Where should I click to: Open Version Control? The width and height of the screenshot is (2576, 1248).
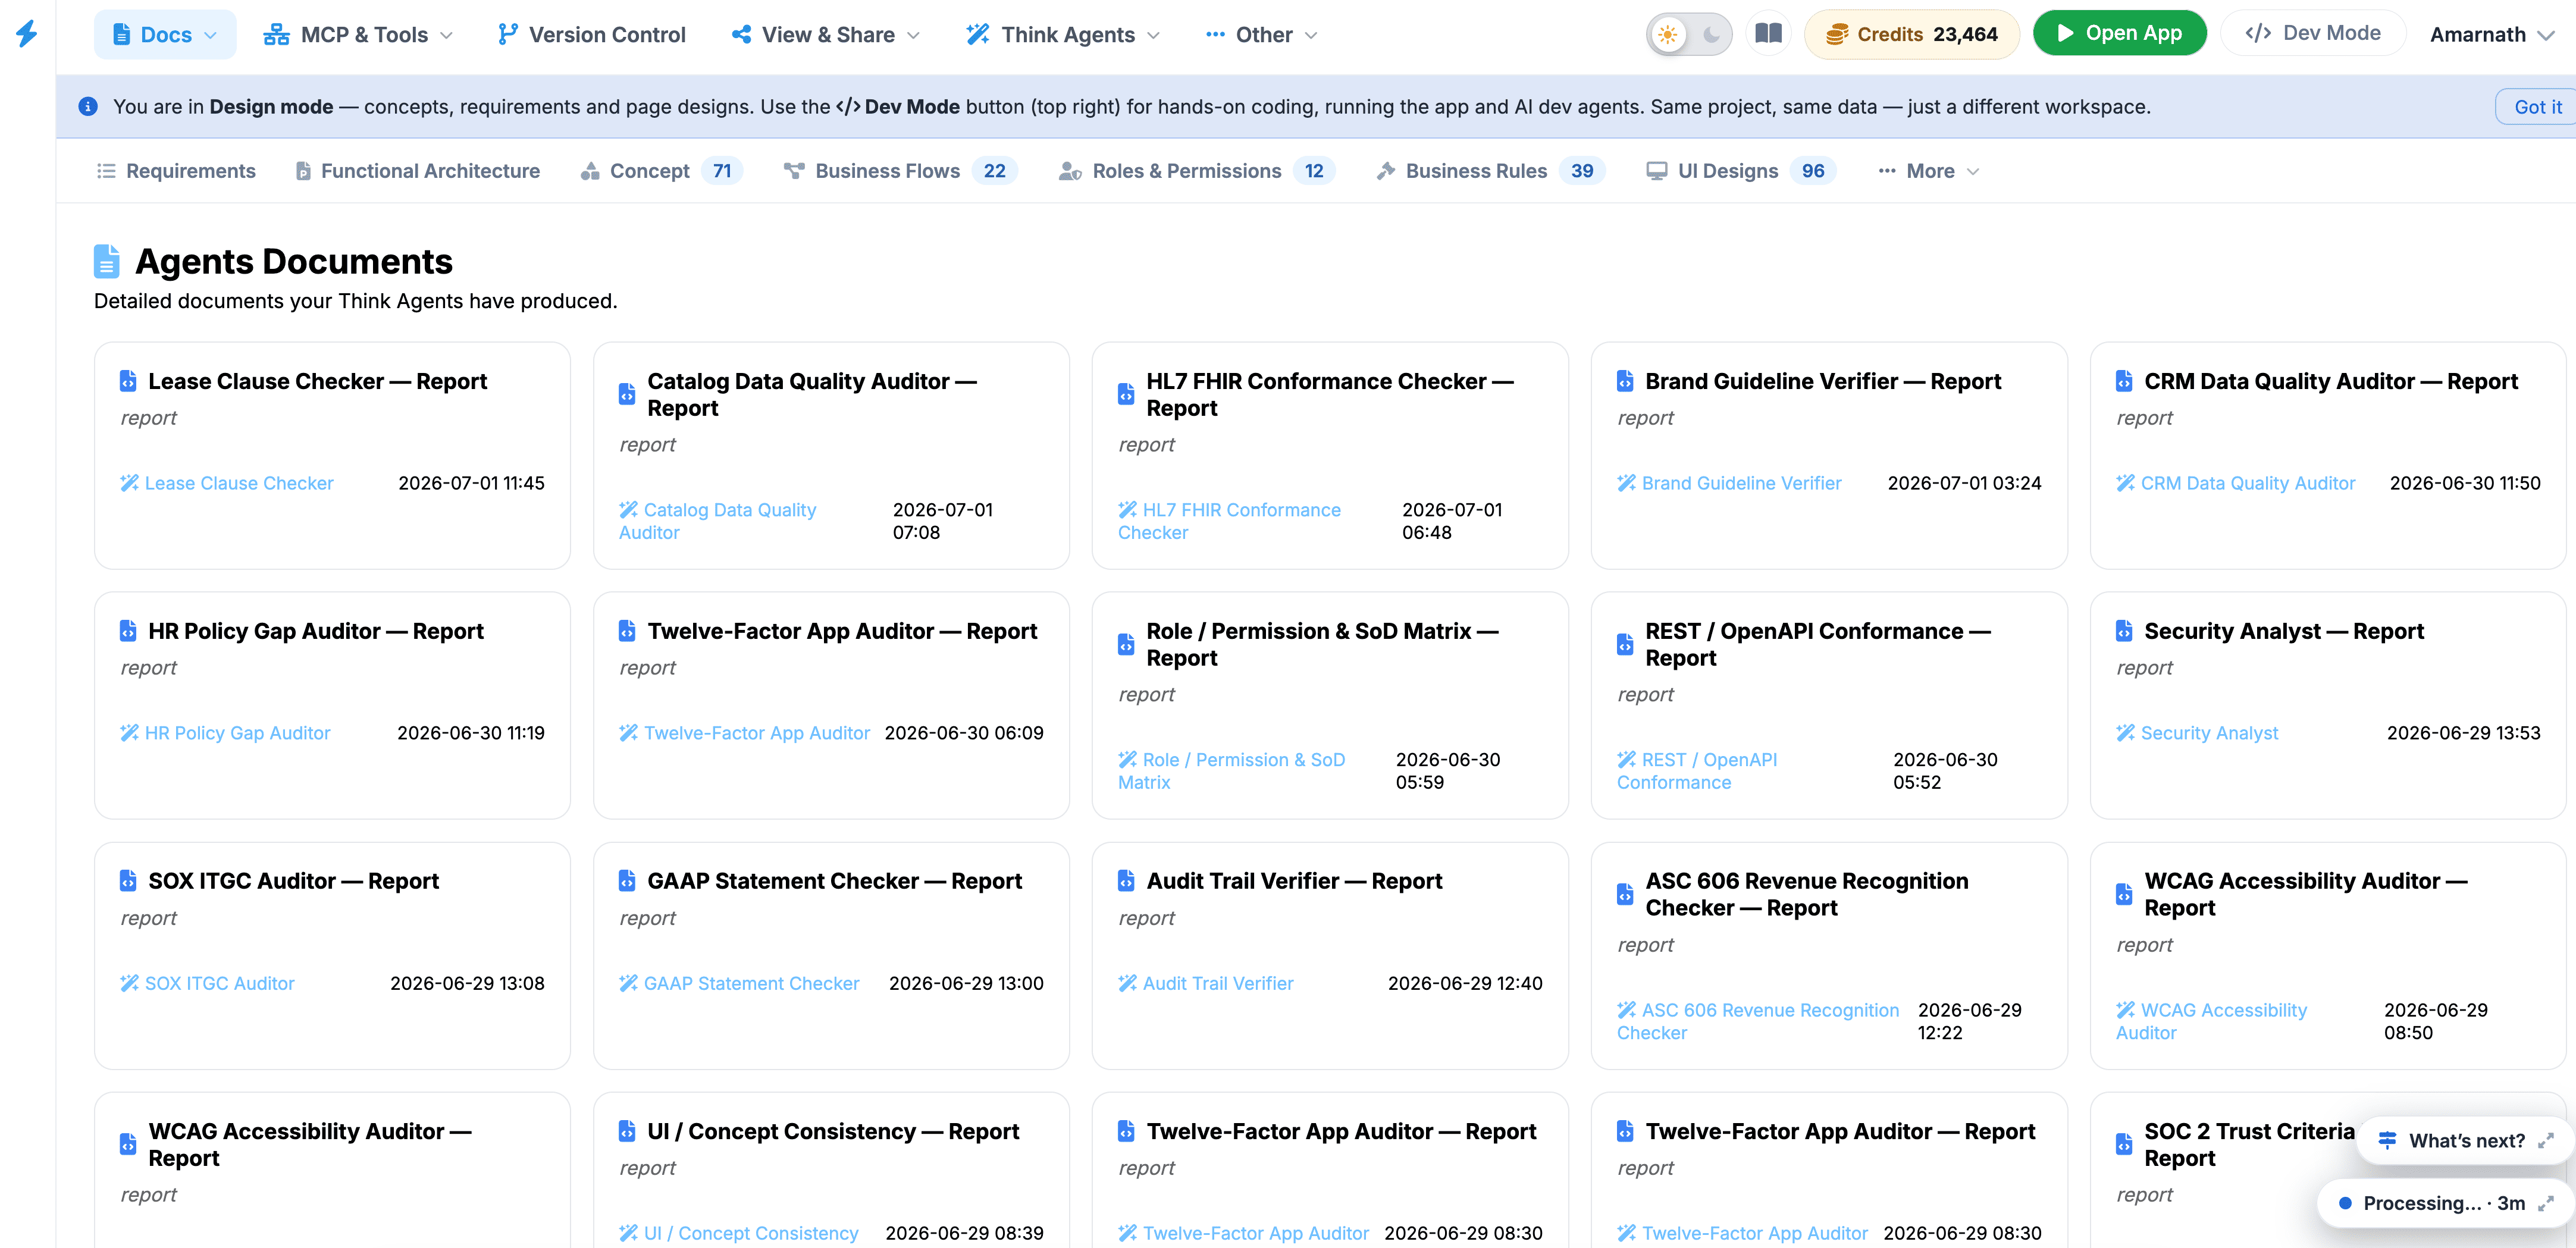[591, 35]
